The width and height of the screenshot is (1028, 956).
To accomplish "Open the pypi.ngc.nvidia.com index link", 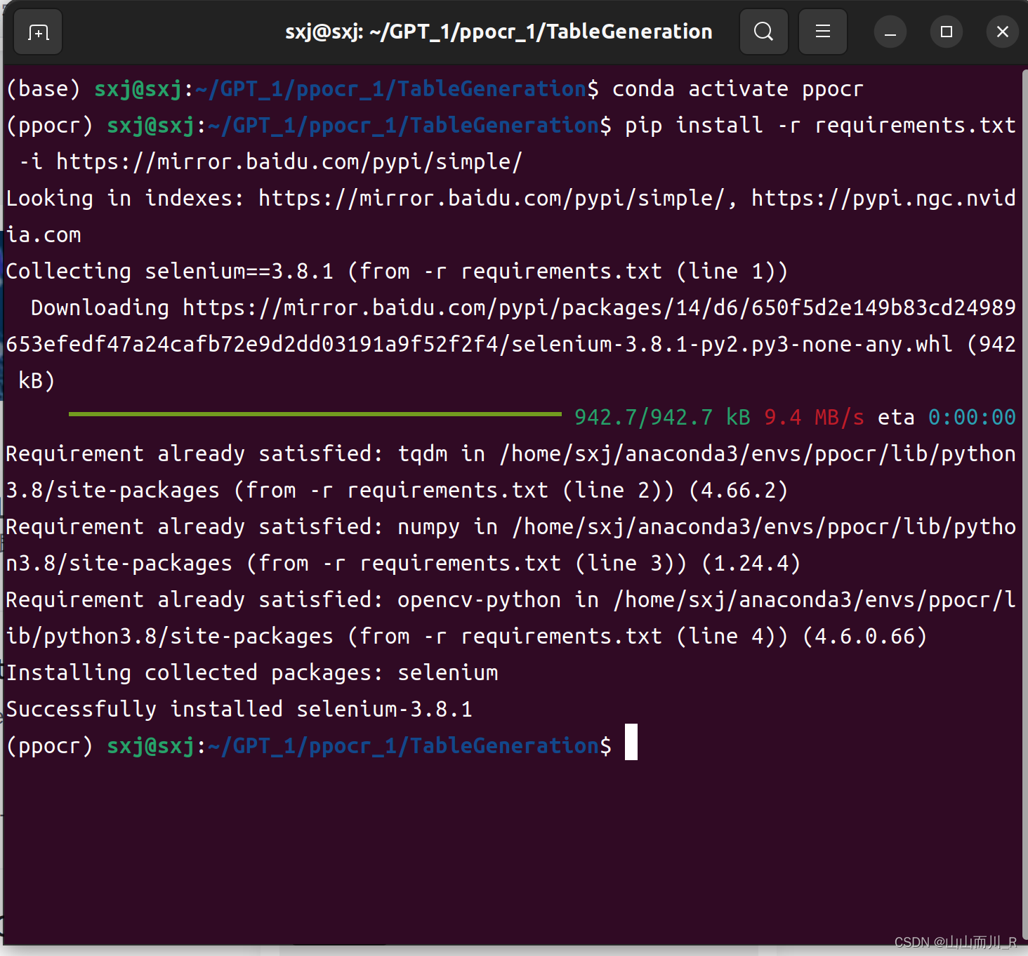I will tap(878, 198).
